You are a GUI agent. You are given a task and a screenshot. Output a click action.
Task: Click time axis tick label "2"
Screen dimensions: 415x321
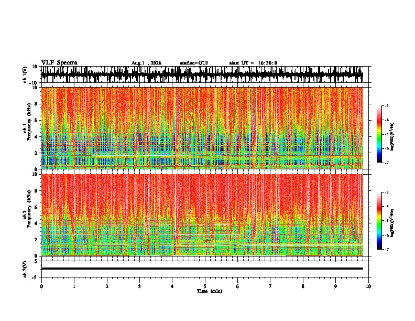[107, 286]
